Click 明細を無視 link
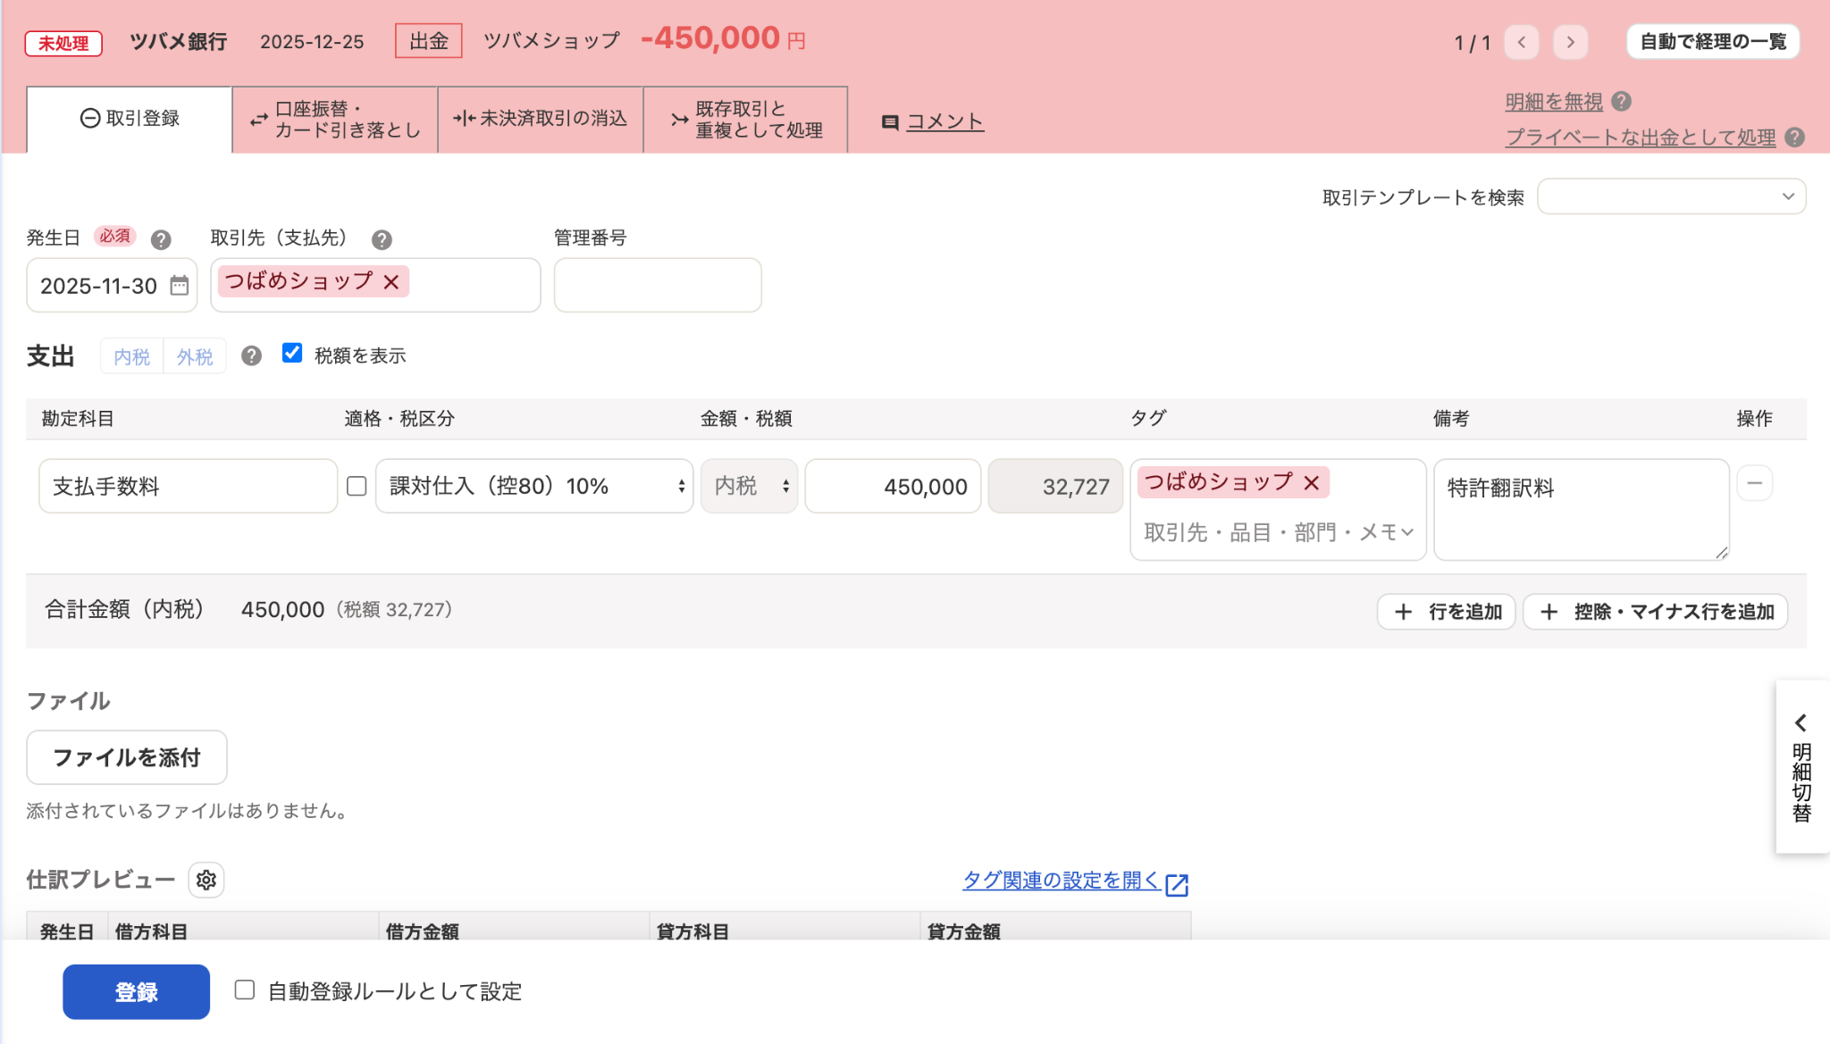This screenshot has height=1044, width=1830. (1555, 102)
